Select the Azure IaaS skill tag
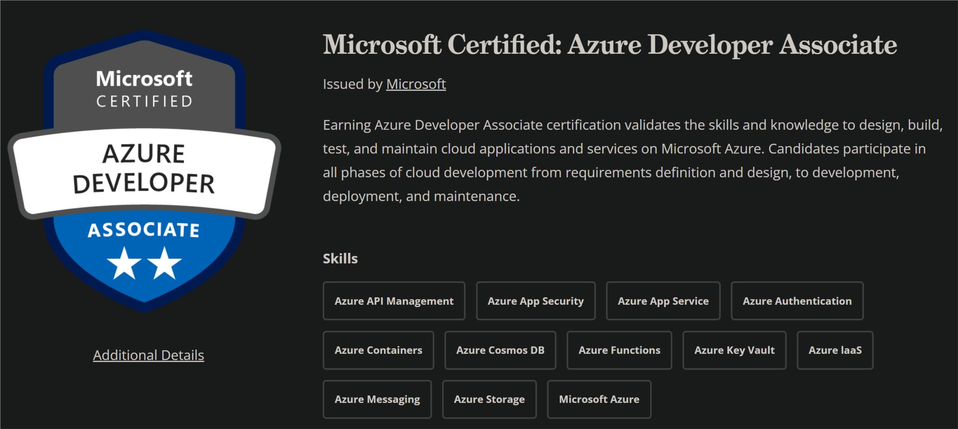Screen dimensions: 958x429 point(835,350)
